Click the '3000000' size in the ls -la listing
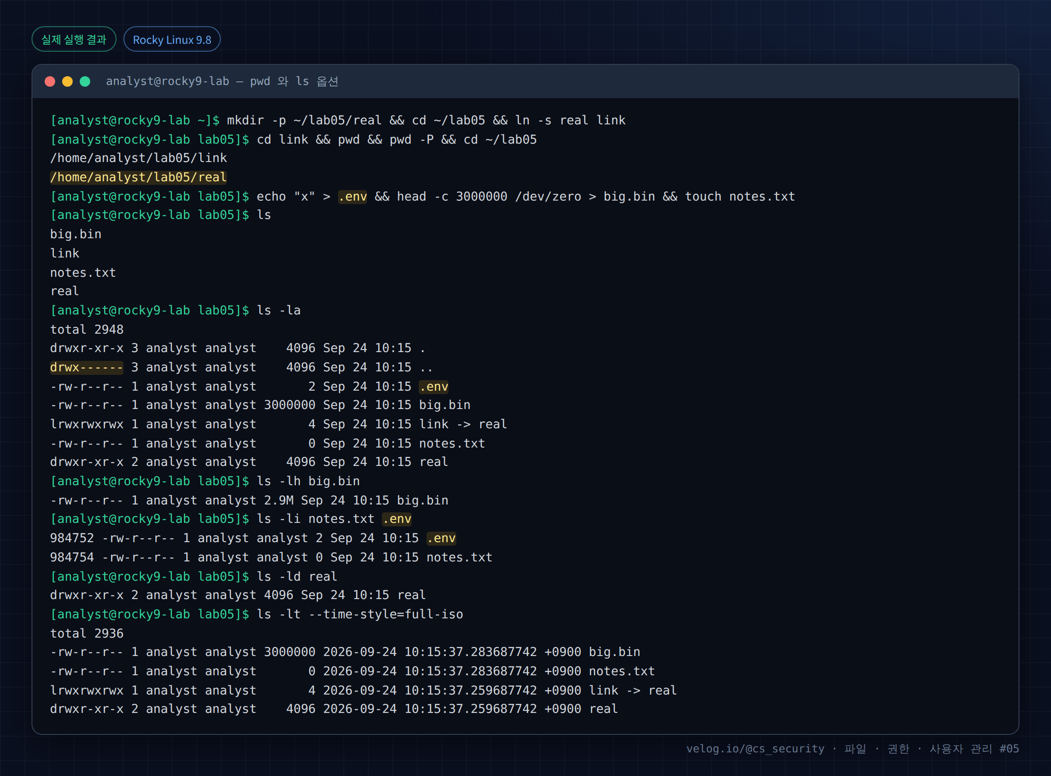 (x=290, y=405)
